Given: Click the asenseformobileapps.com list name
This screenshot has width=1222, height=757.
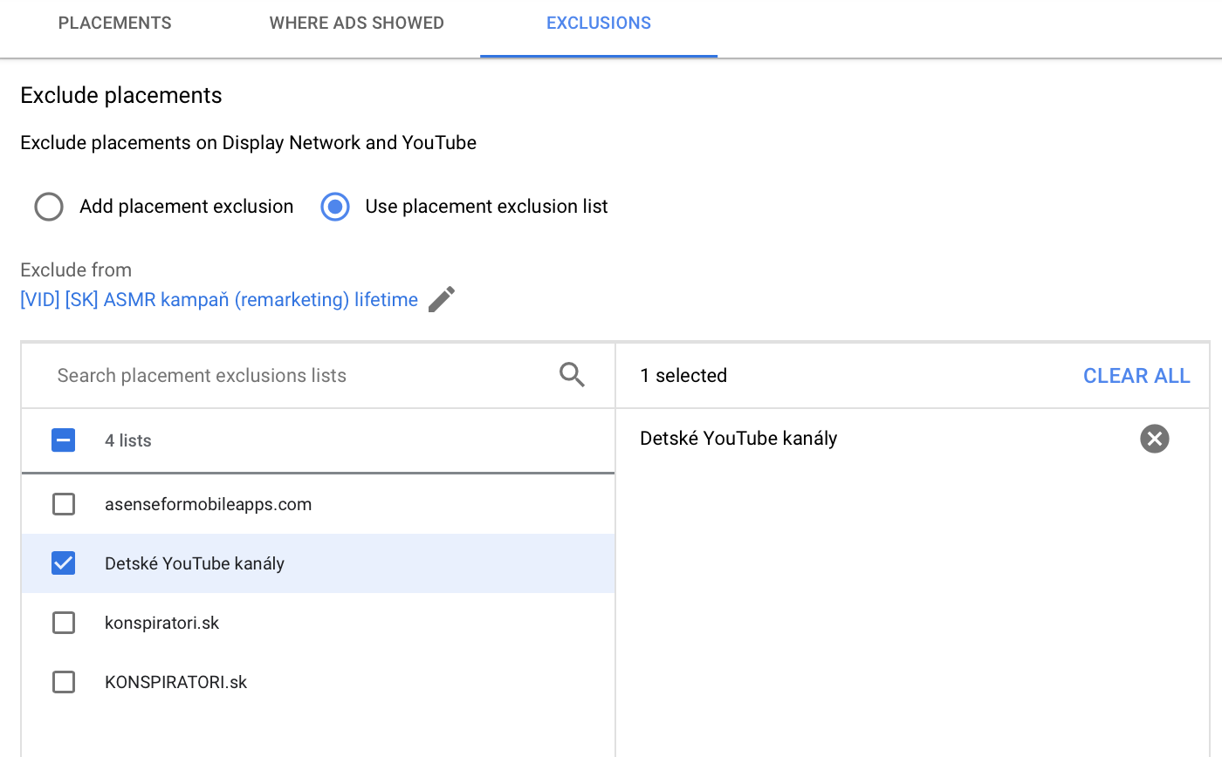Looking at the screenshot, I should 208,504.
